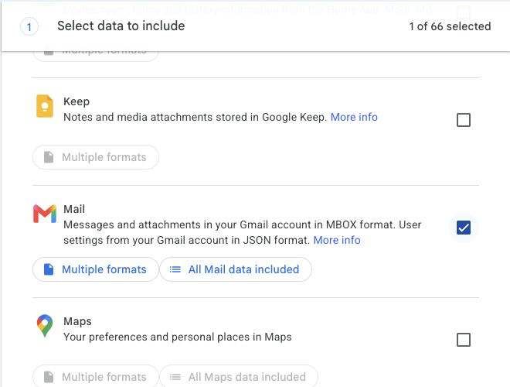Open Keep's Multiple formats button

[96, 157]
